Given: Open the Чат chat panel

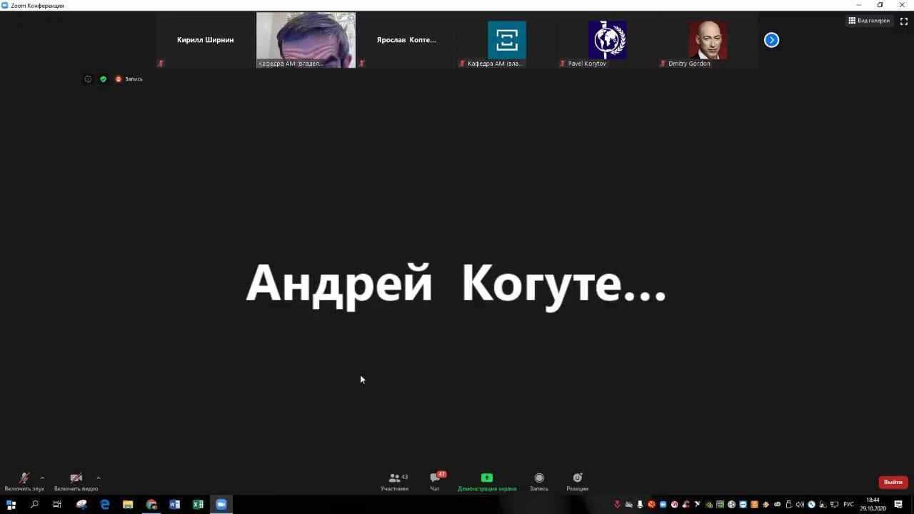Looking at the screenshot, I should point(435,482).
